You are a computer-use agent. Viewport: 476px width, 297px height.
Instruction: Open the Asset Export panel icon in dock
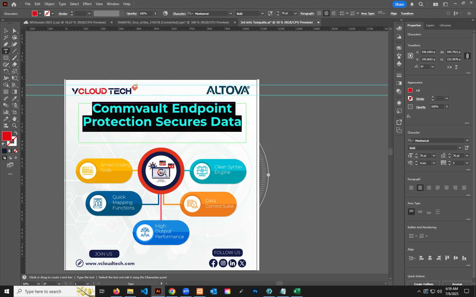click(399, 122)
